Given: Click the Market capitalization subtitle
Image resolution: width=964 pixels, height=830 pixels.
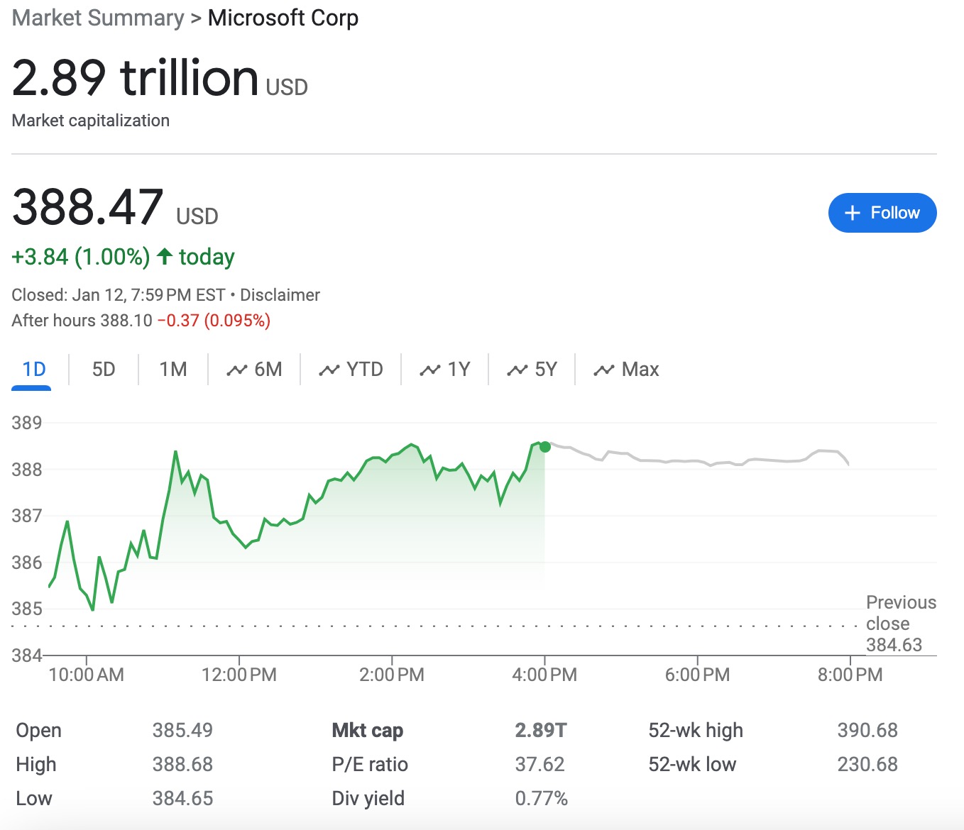Looking at the screenshot, I should tap(91, 121).
